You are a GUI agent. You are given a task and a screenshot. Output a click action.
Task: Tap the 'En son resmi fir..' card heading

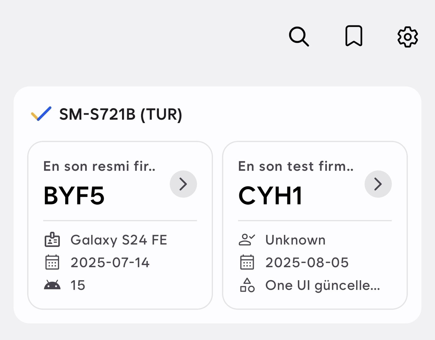(x=99, y=166)
